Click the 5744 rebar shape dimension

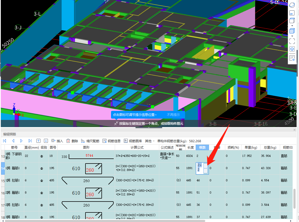tap(89, 156)
